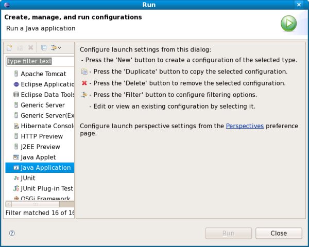Select Eclipse Application in the list
The width and height of the screenshot is (309, 247).
46,84
